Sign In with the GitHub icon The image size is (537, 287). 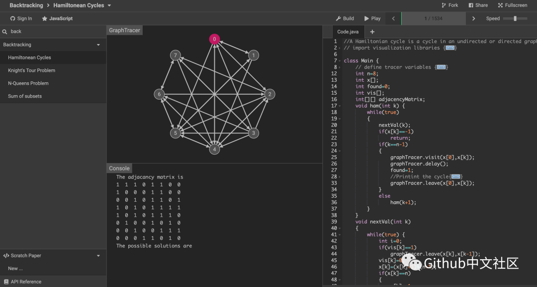pos(20,18)
